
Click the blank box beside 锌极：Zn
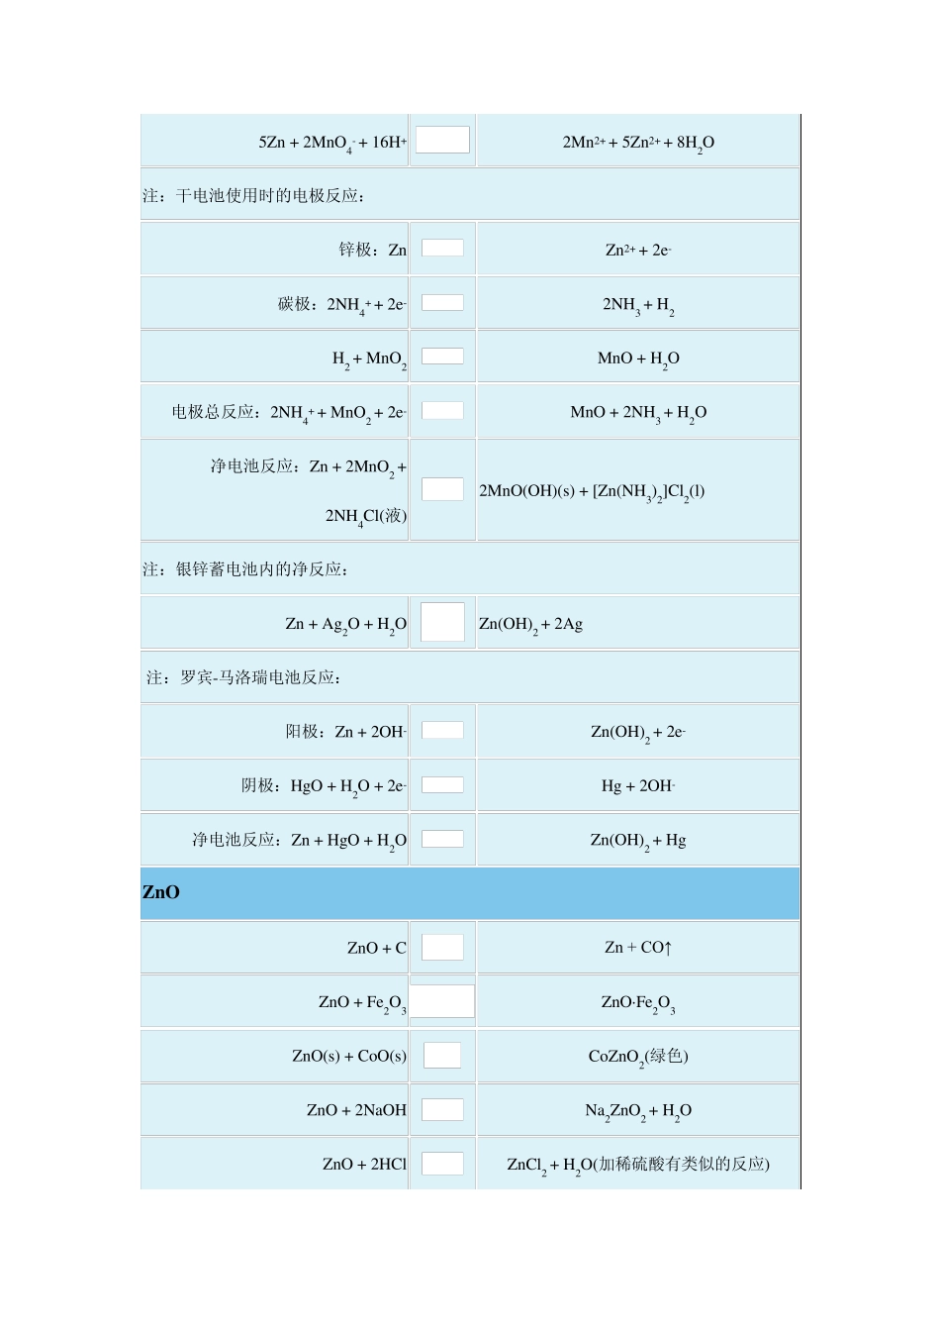click(442, 248)
